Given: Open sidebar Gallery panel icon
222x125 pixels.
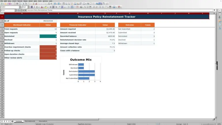Looking at the screenshot, I should click(x=220, y=21).
